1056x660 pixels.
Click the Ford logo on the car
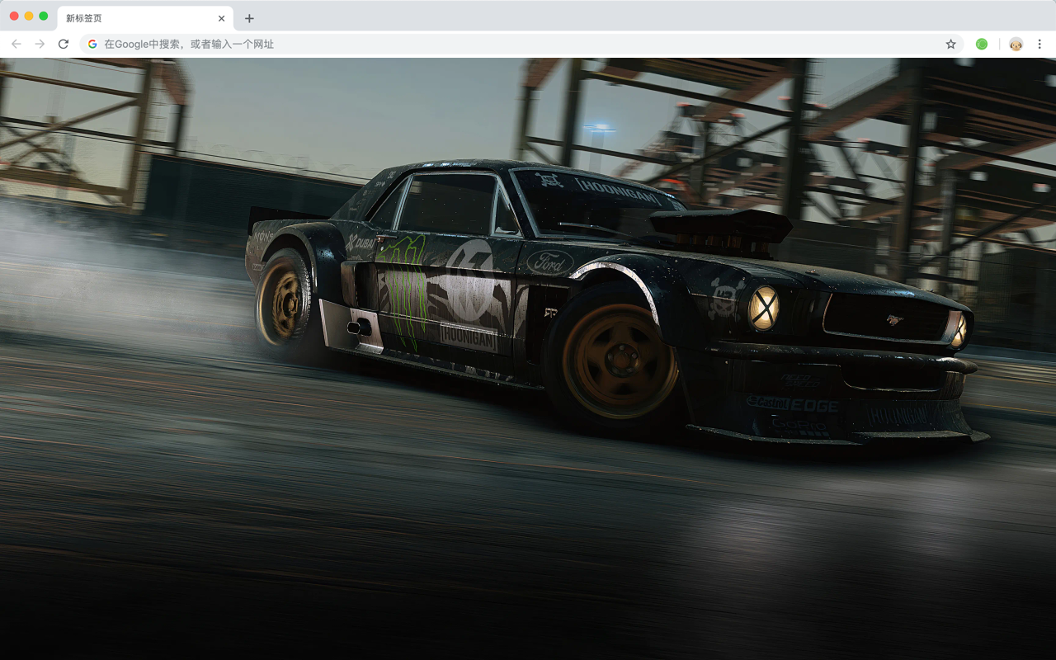pos(550,262)
